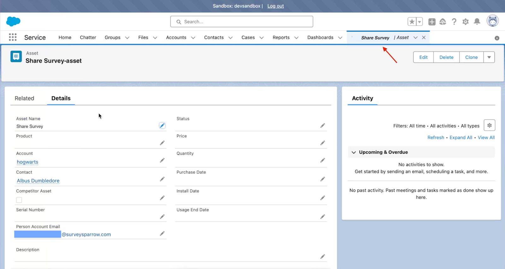Expand the Accounts navigation dropdown
This screenshot has width=505, height=269.
[193, 38]
